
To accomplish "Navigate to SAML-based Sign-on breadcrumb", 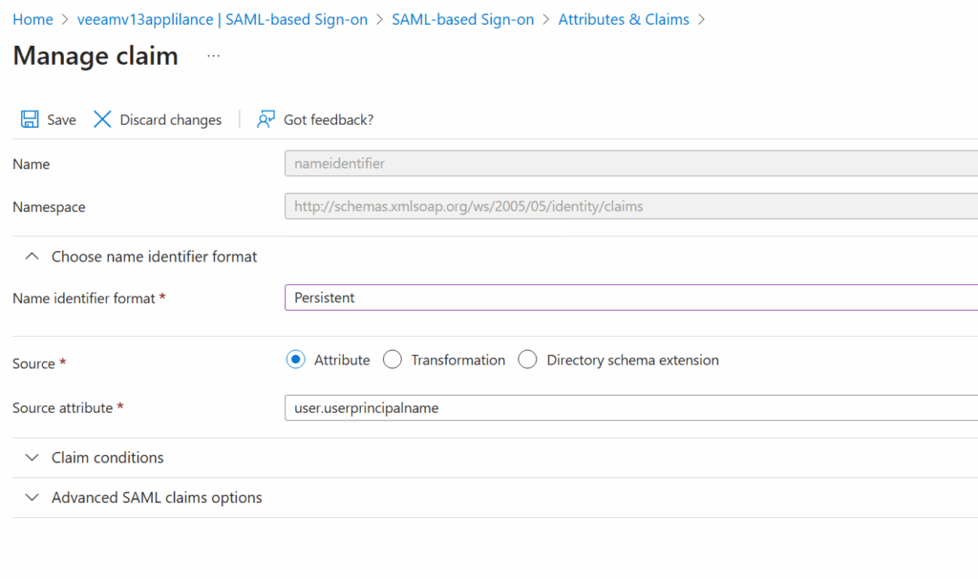I will (x=462, y=19).
